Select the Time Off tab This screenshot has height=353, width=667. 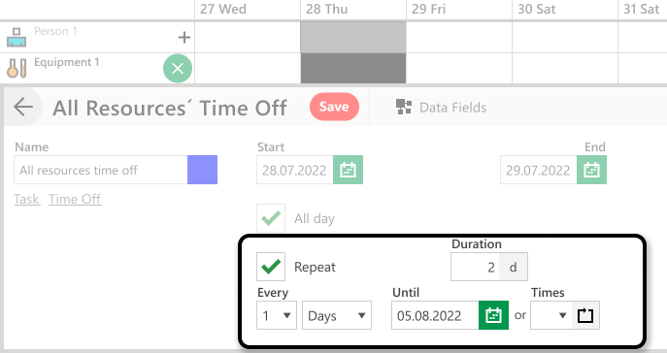coord(75,199)
